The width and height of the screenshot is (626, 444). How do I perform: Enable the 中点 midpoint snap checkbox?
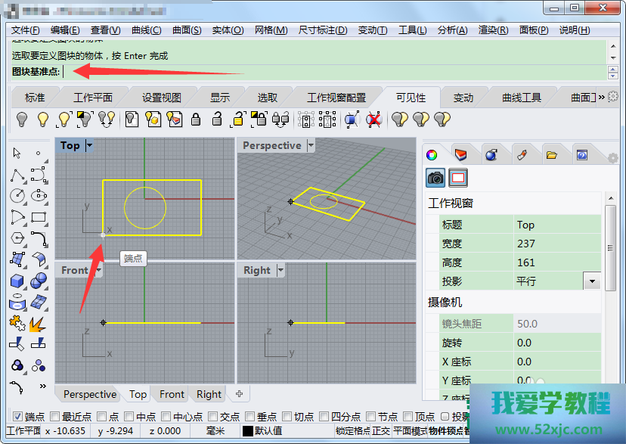(x=130, y=416)
